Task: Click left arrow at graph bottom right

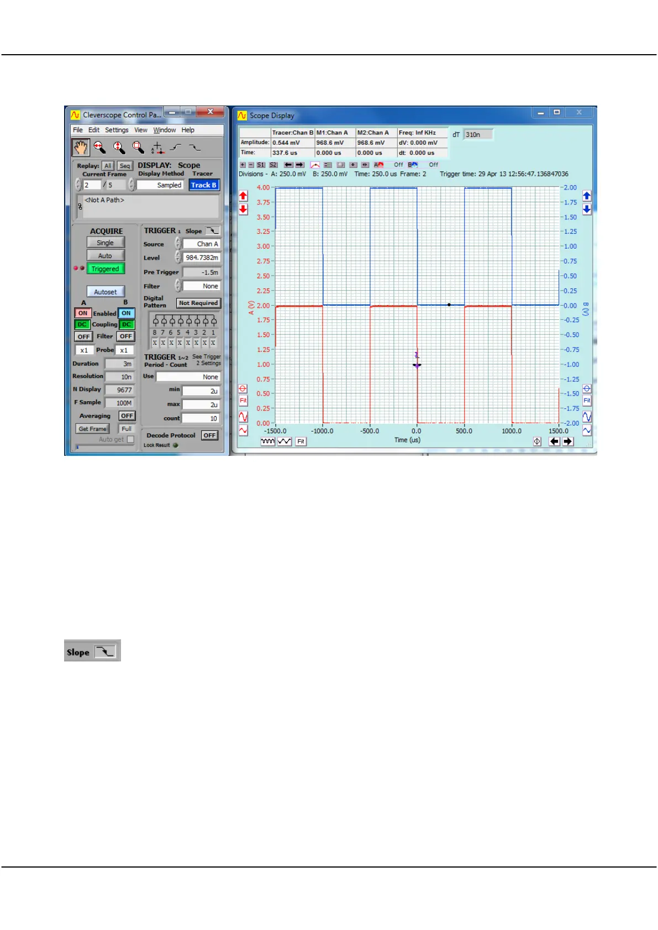Action: point(554,442)
